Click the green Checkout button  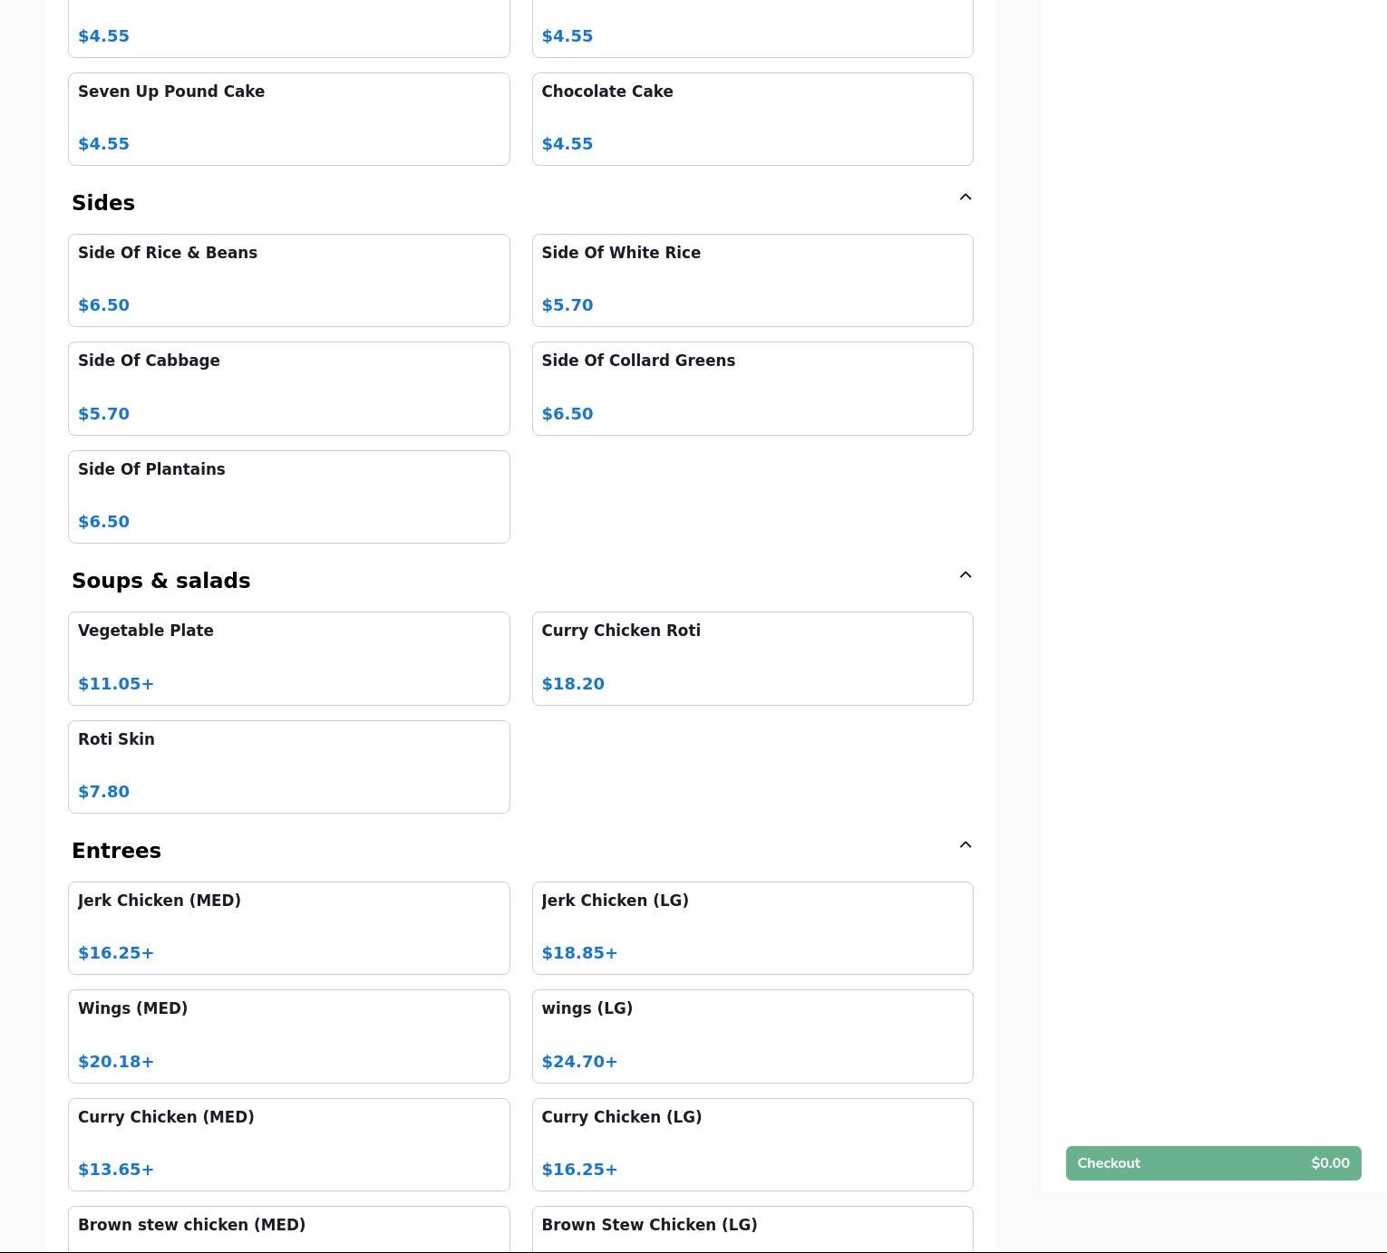1212,1163
